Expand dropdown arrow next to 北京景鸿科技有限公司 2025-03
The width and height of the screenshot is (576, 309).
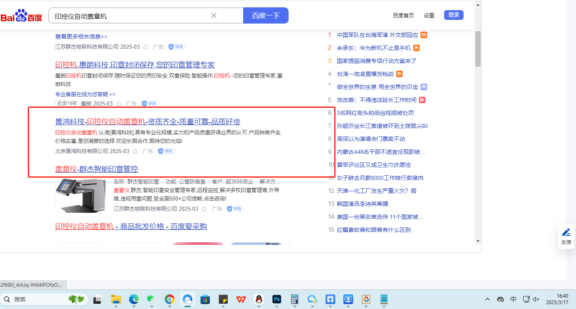click(135, 151)
